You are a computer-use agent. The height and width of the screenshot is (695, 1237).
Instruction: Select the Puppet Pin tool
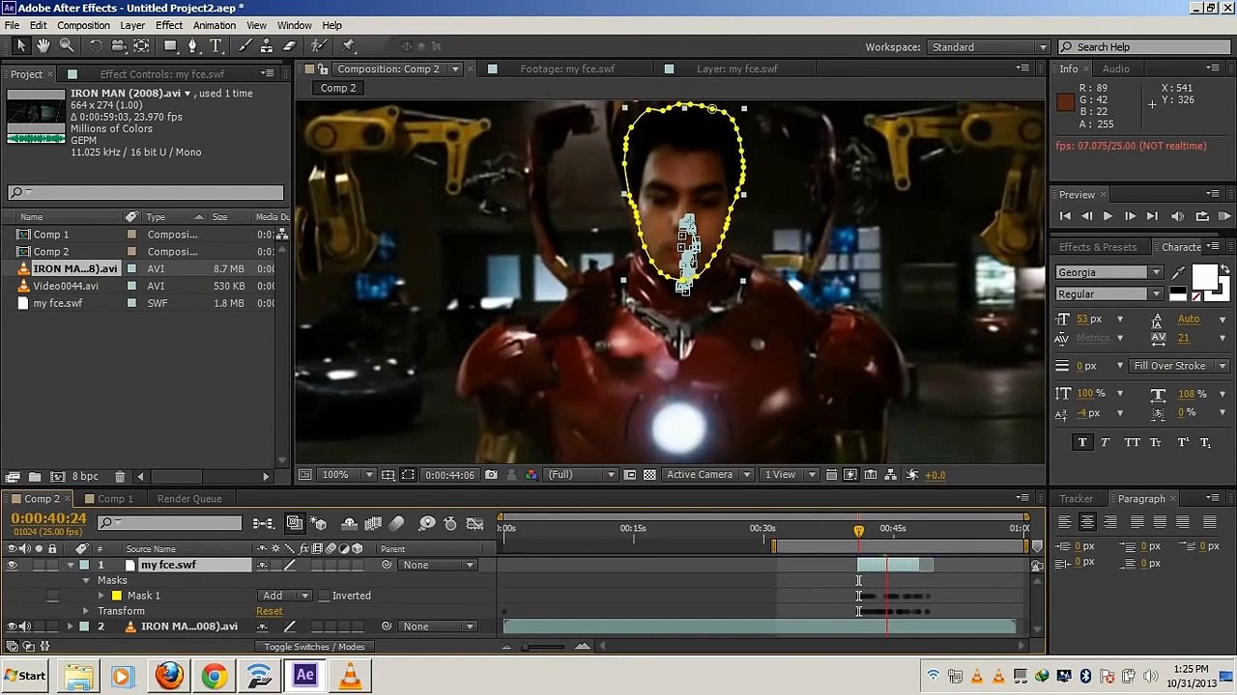(348, 46)
